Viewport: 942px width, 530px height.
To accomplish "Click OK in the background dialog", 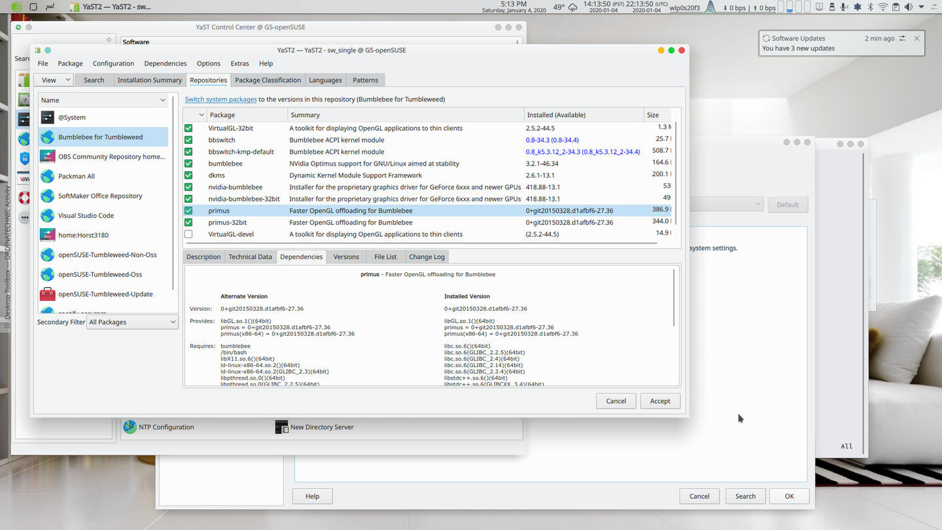I will [789, 496].
